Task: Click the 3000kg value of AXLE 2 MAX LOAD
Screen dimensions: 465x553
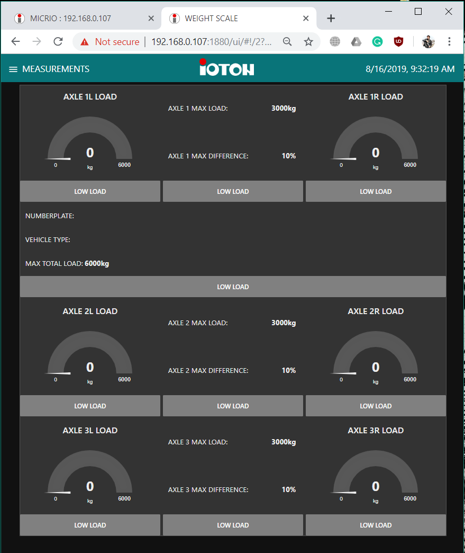Action: click(x=284, y=323)
